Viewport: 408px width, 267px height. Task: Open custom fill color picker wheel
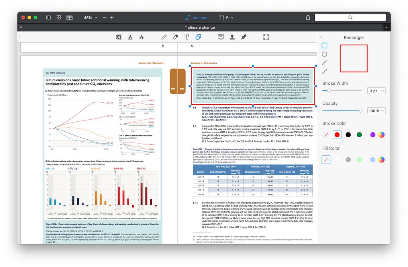381,160
